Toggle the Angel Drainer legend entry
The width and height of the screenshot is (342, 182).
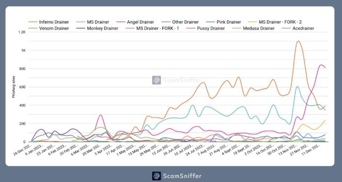click(x=135, y=22)
